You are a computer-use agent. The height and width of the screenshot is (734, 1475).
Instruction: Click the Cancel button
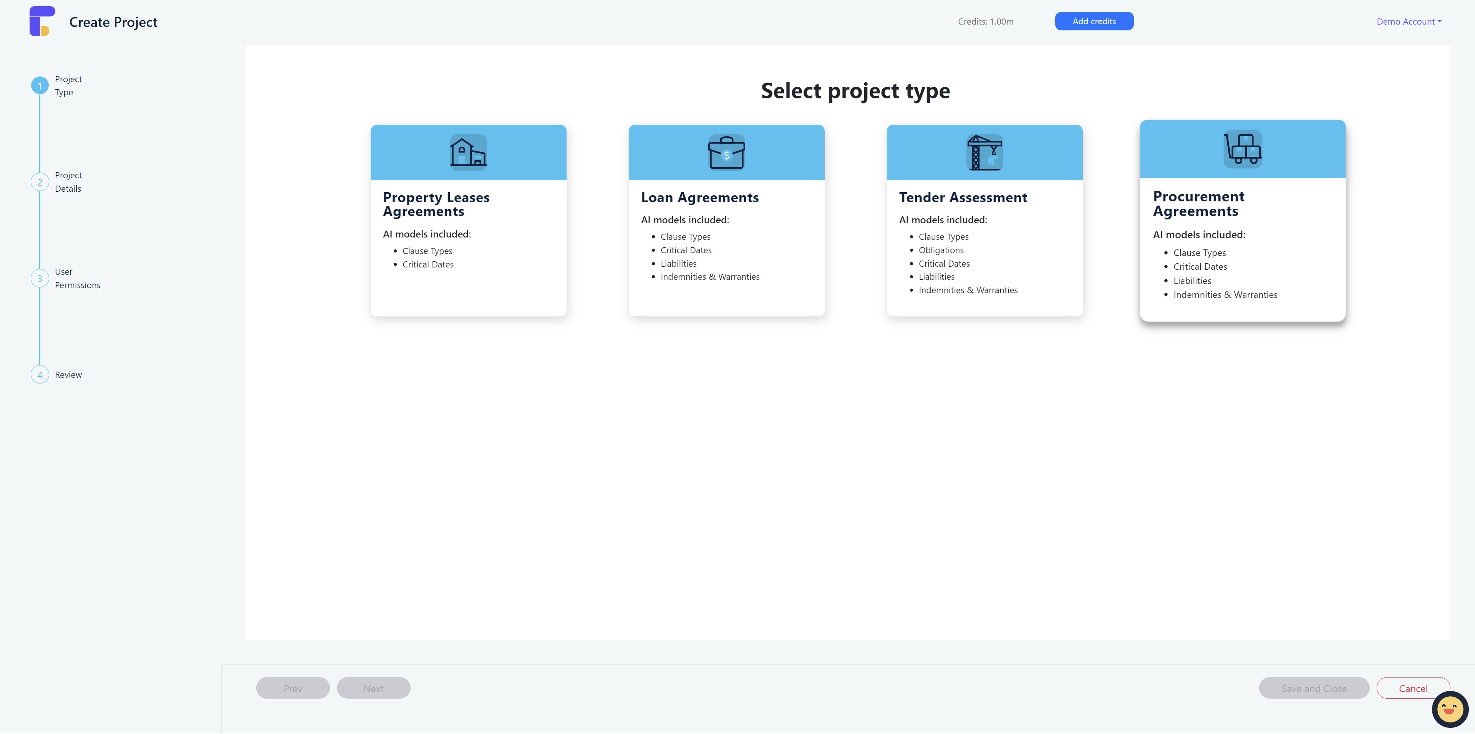[x=1413, y=688]
